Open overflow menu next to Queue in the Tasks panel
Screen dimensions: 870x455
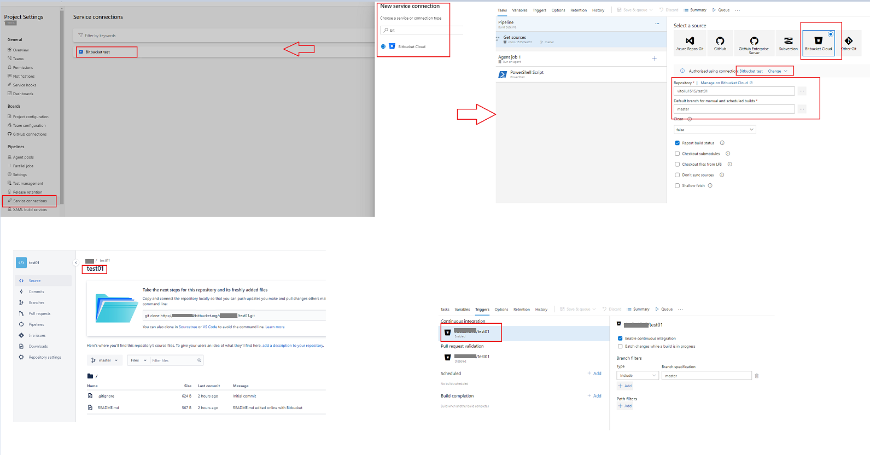pos(737,10)
